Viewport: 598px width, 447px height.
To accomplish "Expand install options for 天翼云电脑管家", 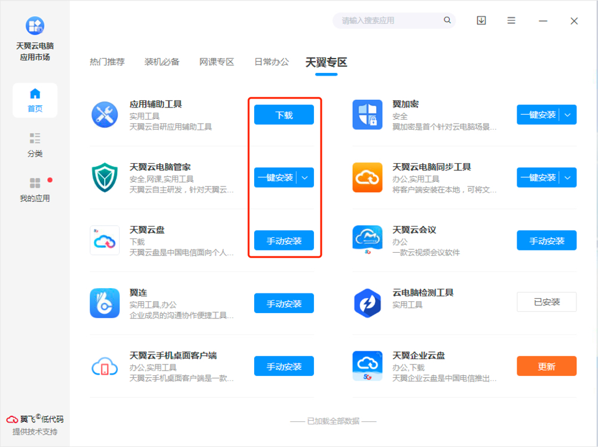I will tap(305, 177).
